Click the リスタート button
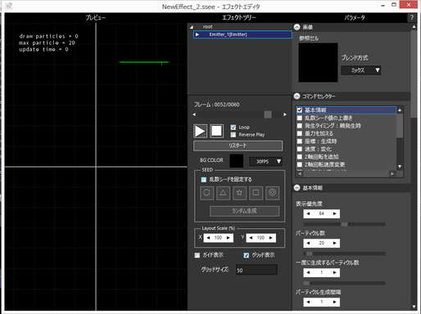Screen dimensions: 421x314 click(x=238, y=146)
